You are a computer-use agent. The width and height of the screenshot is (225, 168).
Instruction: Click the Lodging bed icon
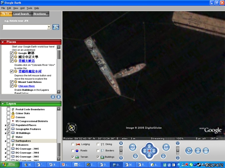78,144
